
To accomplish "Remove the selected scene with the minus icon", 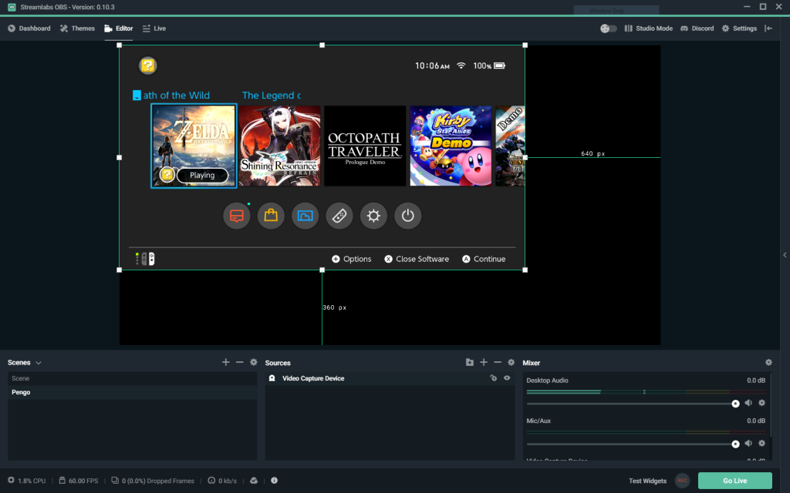I will [x=240, y=362].
